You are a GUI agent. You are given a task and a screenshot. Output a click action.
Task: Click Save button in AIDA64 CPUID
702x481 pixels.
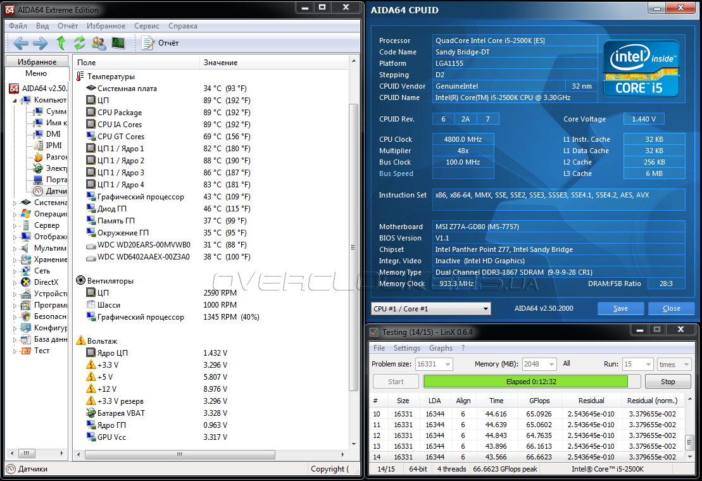pos(620,309)
